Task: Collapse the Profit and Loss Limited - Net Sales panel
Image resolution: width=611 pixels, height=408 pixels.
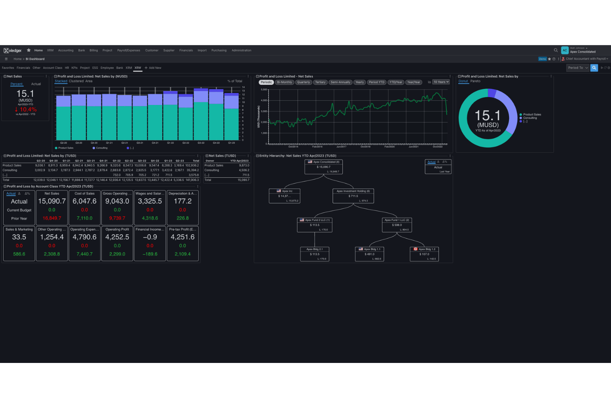Action: [x=258, y=76]
